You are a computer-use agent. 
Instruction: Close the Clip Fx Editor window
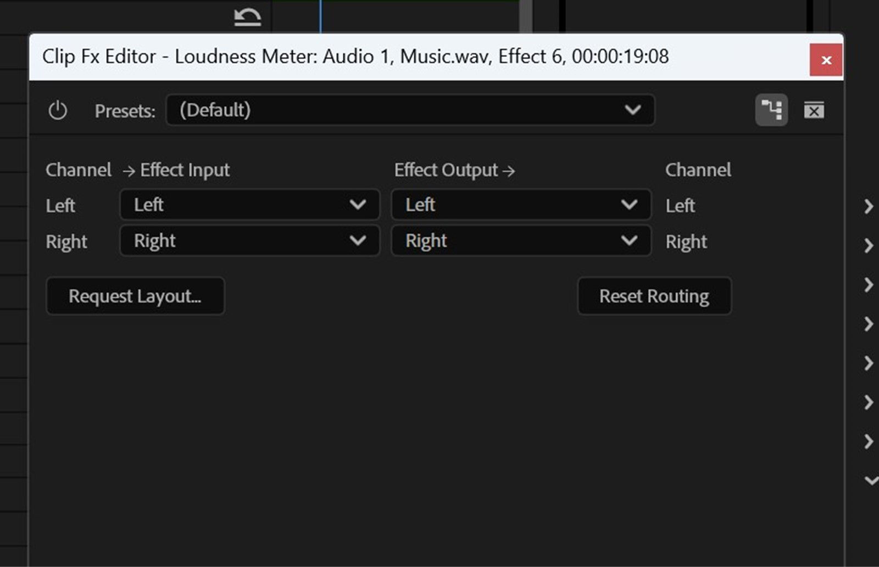coord(826,59)
